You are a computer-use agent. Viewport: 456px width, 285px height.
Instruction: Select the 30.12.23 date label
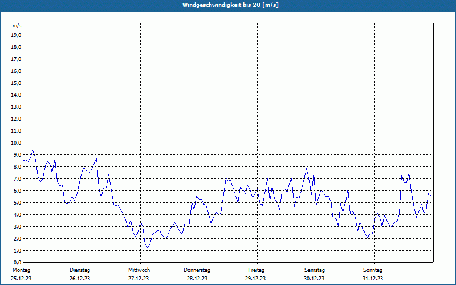(314, 279)
